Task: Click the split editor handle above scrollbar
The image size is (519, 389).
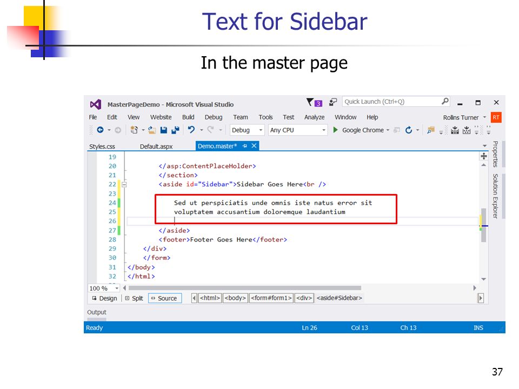Action: (x=483, y=156)
